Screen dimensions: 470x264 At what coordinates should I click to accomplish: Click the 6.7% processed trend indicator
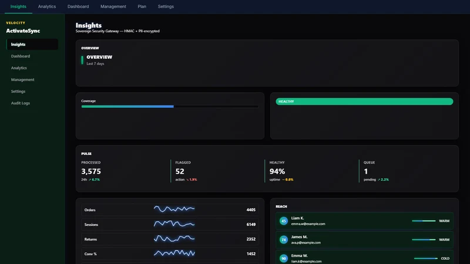94,180
